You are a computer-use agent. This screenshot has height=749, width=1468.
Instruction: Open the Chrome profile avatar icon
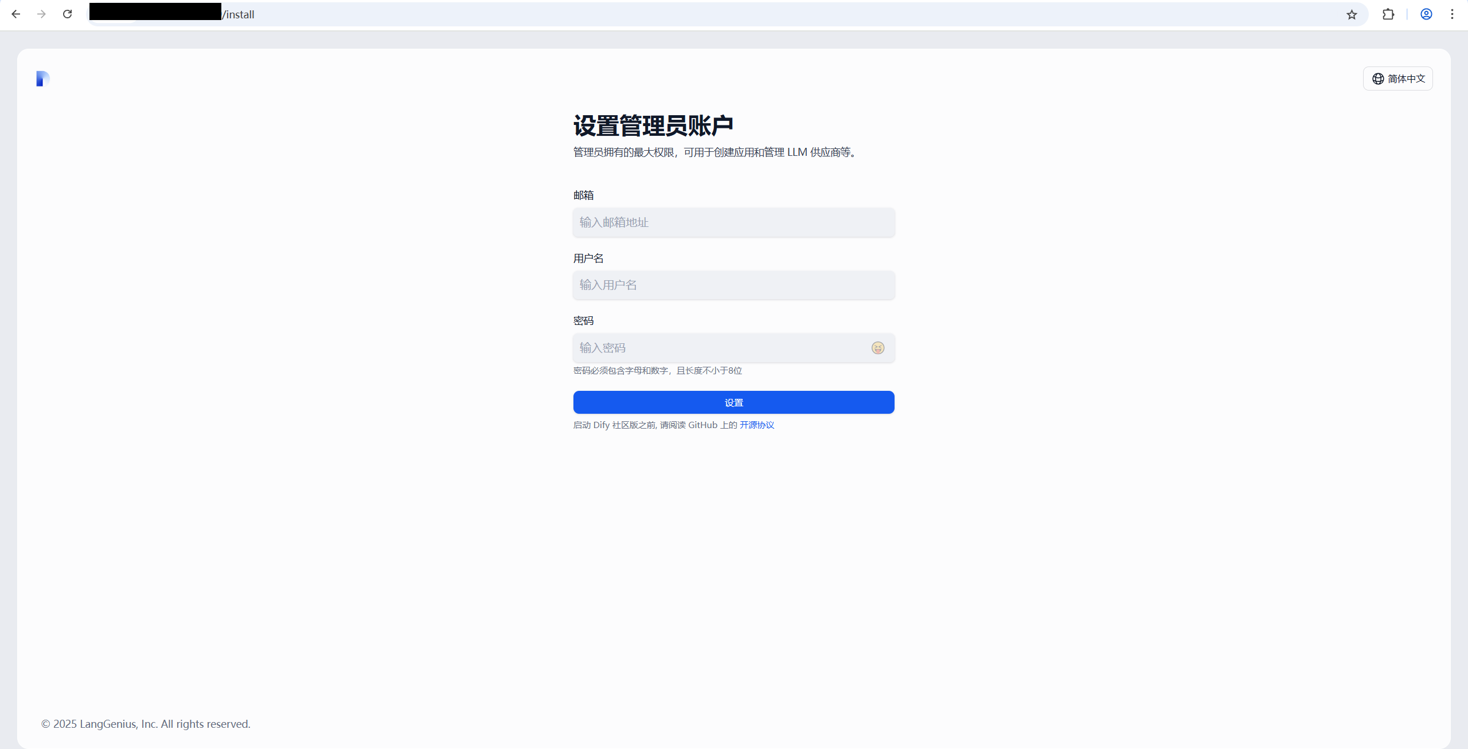[1426, 14]
